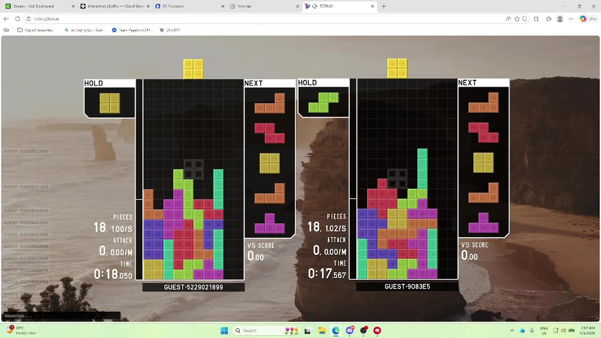Open browser extensions puzzle icon
The height and width of the screenshot is (338, 601).
536,19
